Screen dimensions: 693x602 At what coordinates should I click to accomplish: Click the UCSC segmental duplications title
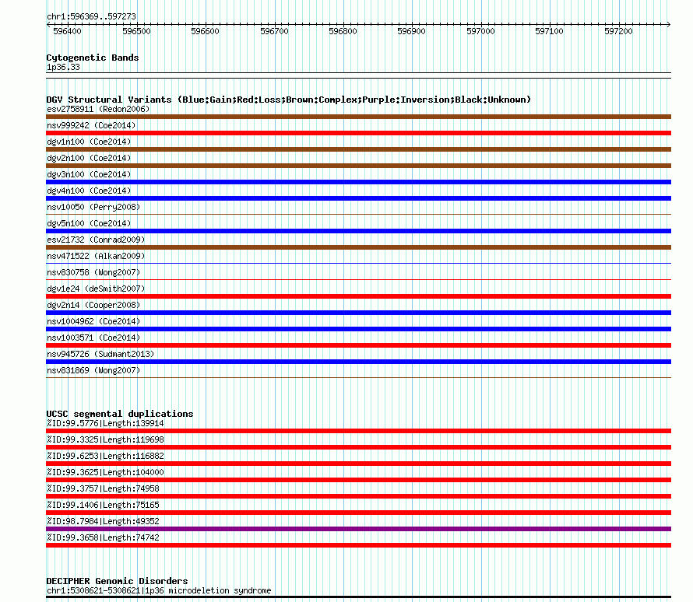tap(120, 414)
